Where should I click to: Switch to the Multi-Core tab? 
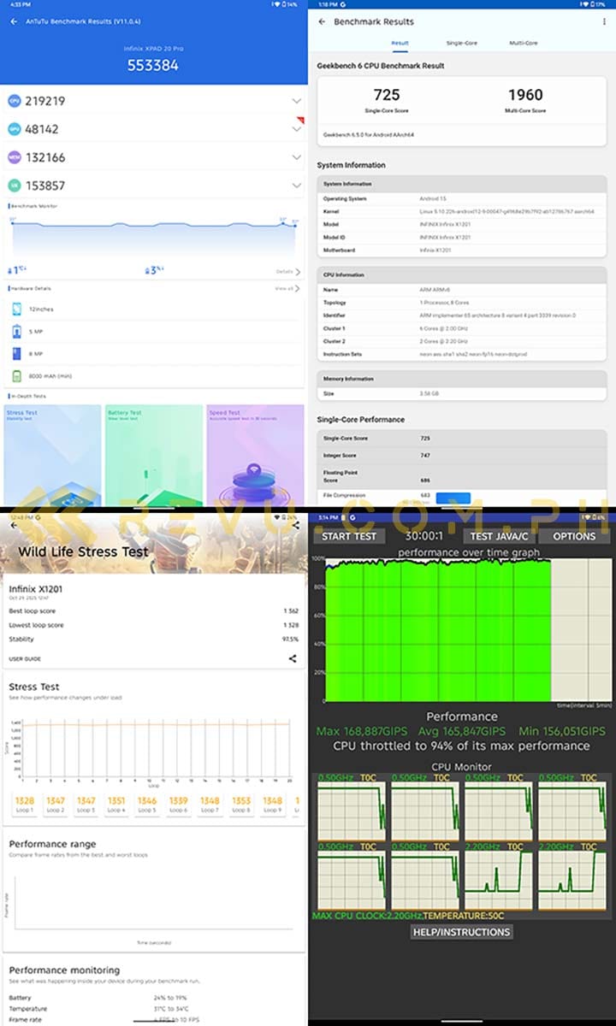click(523, 43)
